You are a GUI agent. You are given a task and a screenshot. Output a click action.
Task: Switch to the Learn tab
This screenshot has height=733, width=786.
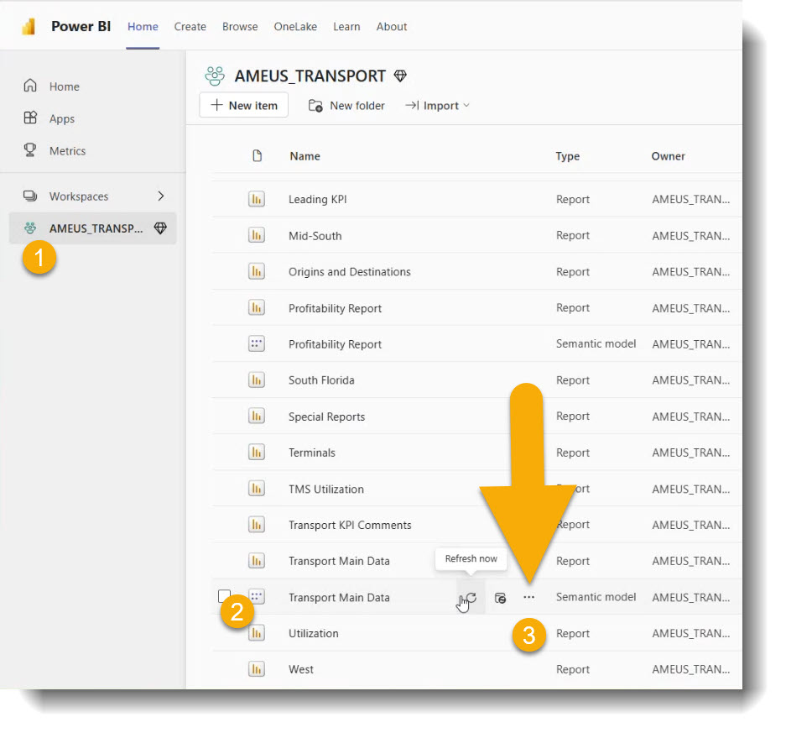tap(347, 27)
